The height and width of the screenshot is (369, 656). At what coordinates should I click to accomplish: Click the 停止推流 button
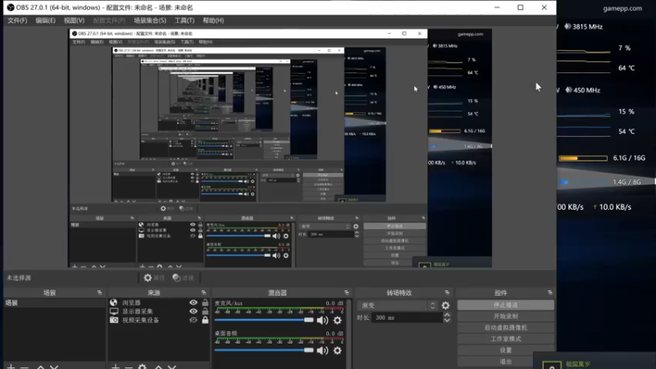click(505, 305)
